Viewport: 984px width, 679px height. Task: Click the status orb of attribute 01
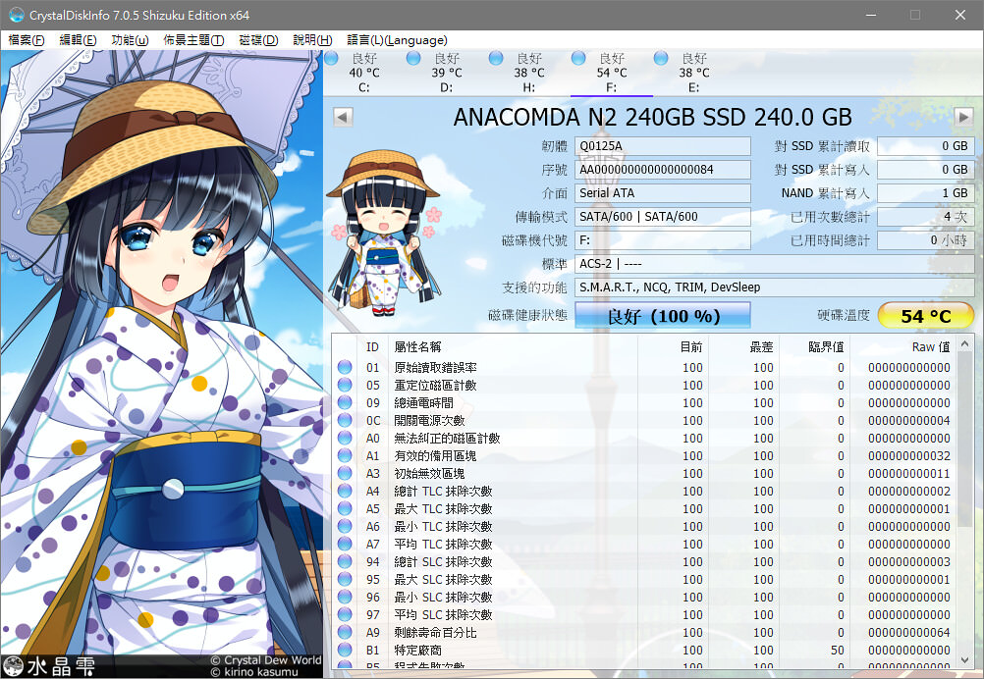click(x=345, y=367)
